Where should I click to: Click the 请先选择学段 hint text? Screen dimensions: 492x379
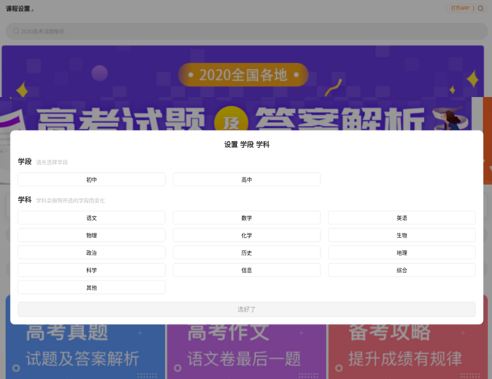pos(51,162)
